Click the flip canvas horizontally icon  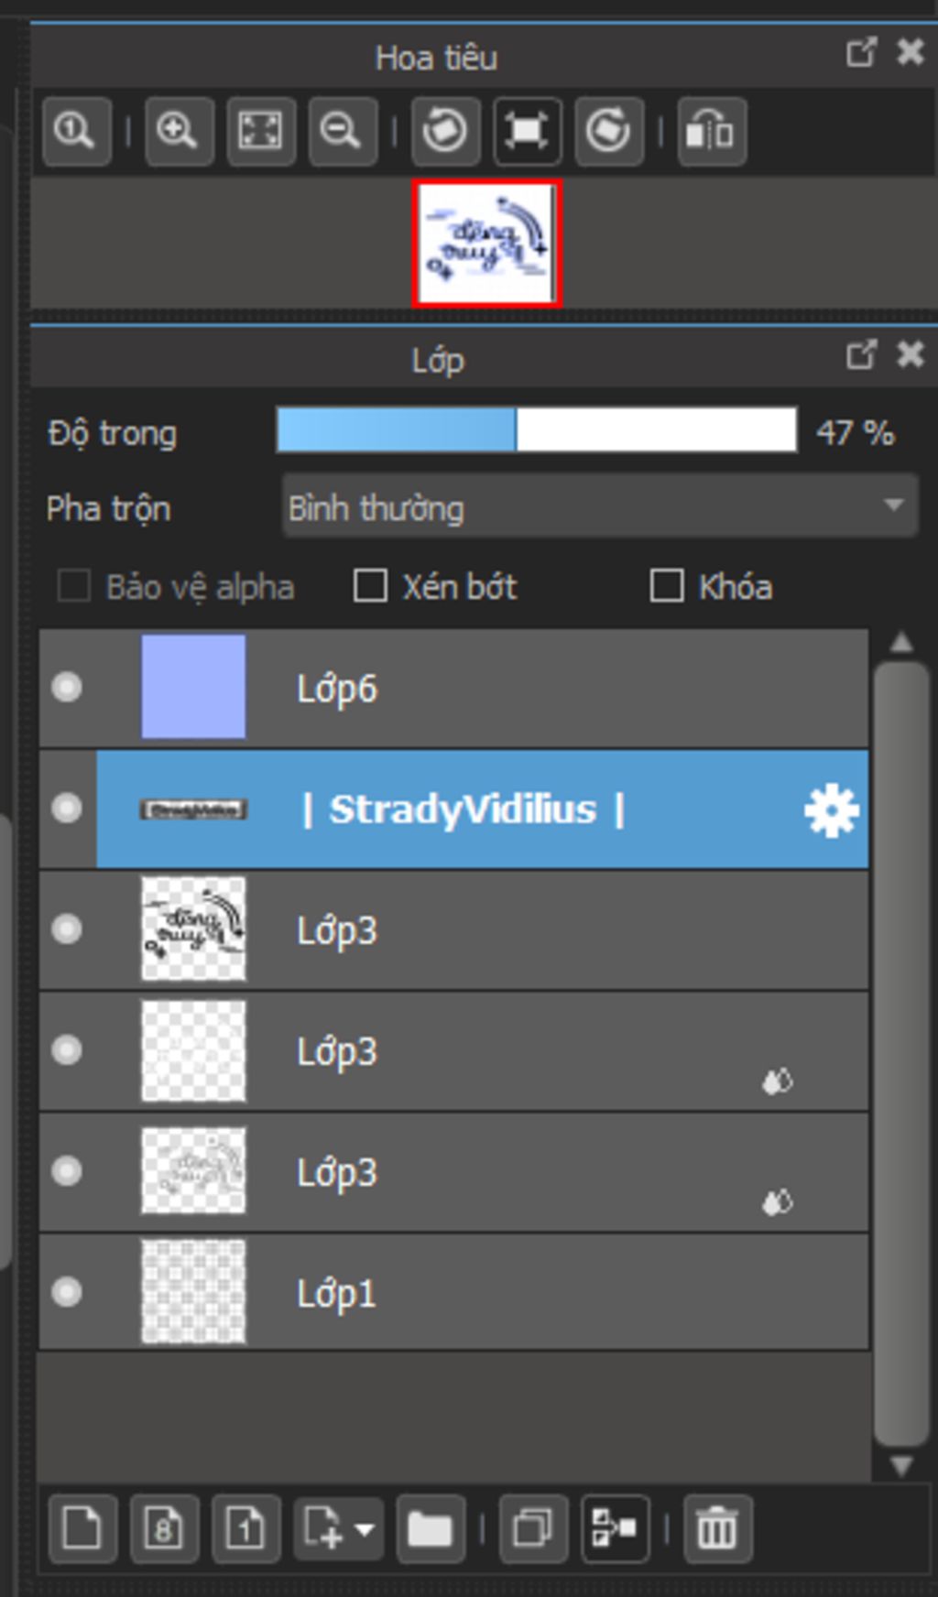click(711, 132)
